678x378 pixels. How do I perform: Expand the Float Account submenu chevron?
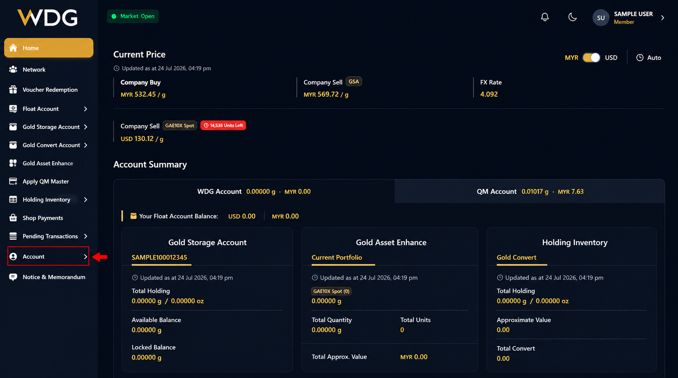point(86,109)
